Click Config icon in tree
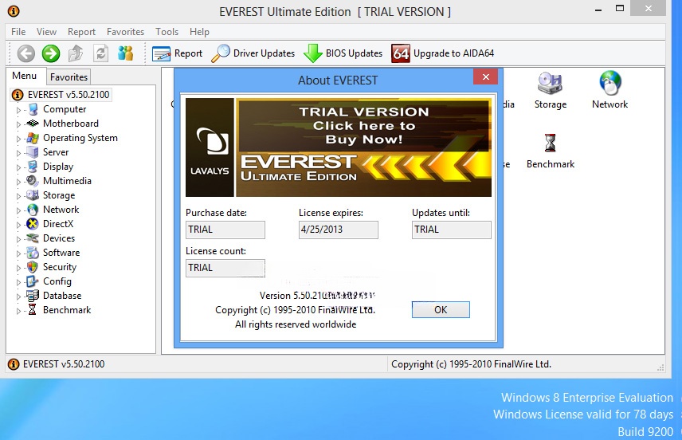Screen dimensions: 682x440 32,281
